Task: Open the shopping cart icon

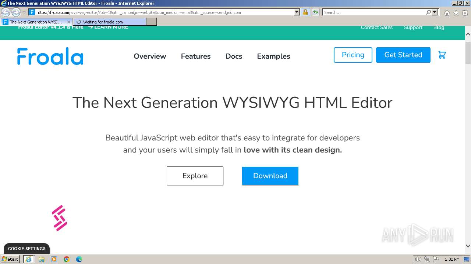Action: click(x=442, y=55)
